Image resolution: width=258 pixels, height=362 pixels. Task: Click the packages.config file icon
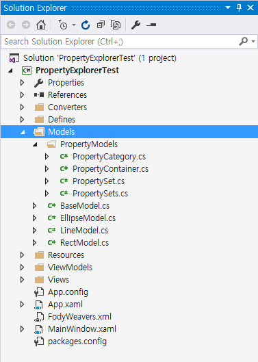point(39,341)
